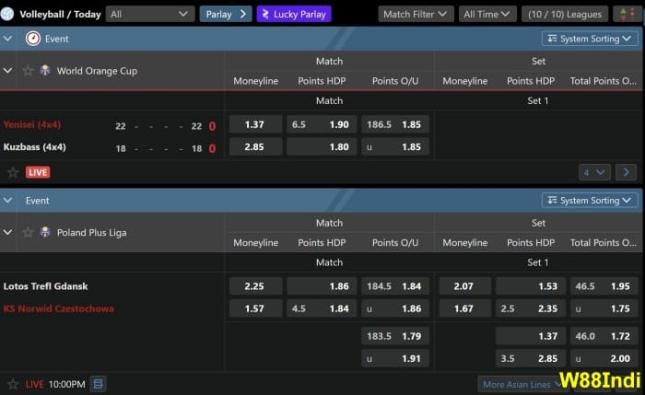This screenshot has width=645, height=395.
Task: Click the right arrow next to markets count
Action: pyautogui.click(x=626, y=172)
